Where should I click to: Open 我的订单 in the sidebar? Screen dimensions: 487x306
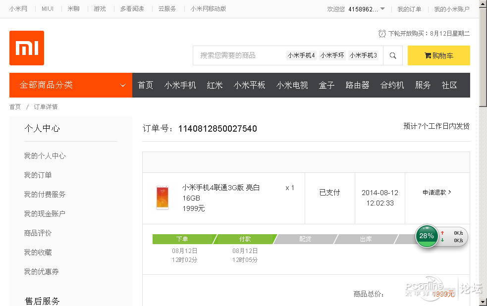38,175
